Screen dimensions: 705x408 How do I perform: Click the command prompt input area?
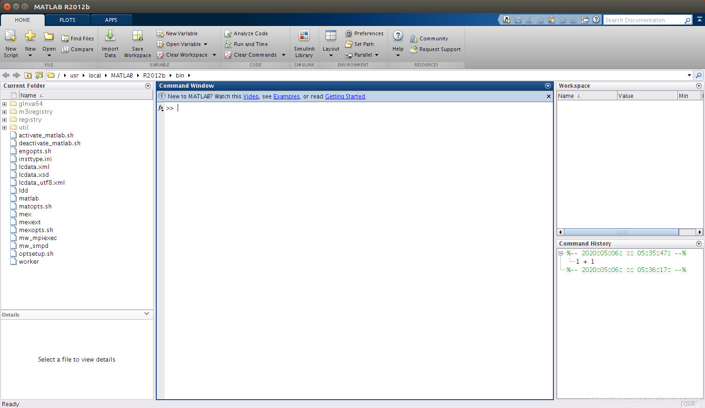tap(358, 108)
